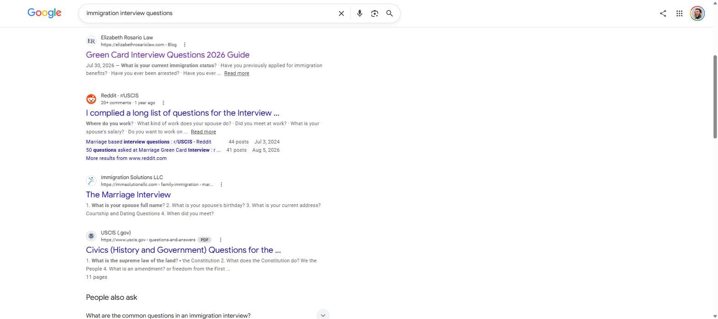Start voice search with microphone icon
Image resolution: width=718 pixels, height=319 pixels.
[360, 13]
